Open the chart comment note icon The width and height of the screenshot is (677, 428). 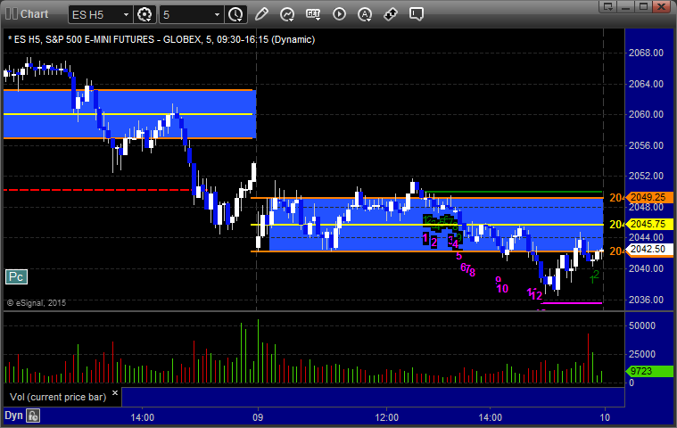tap(417, 14)
